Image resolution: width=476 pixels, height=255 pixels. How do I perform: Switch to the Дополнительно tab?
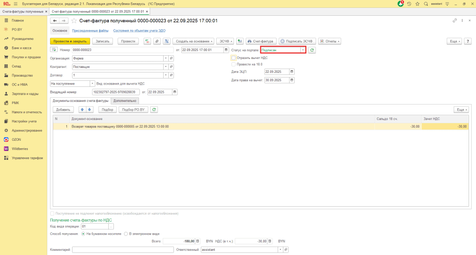[x=125, y=100]
